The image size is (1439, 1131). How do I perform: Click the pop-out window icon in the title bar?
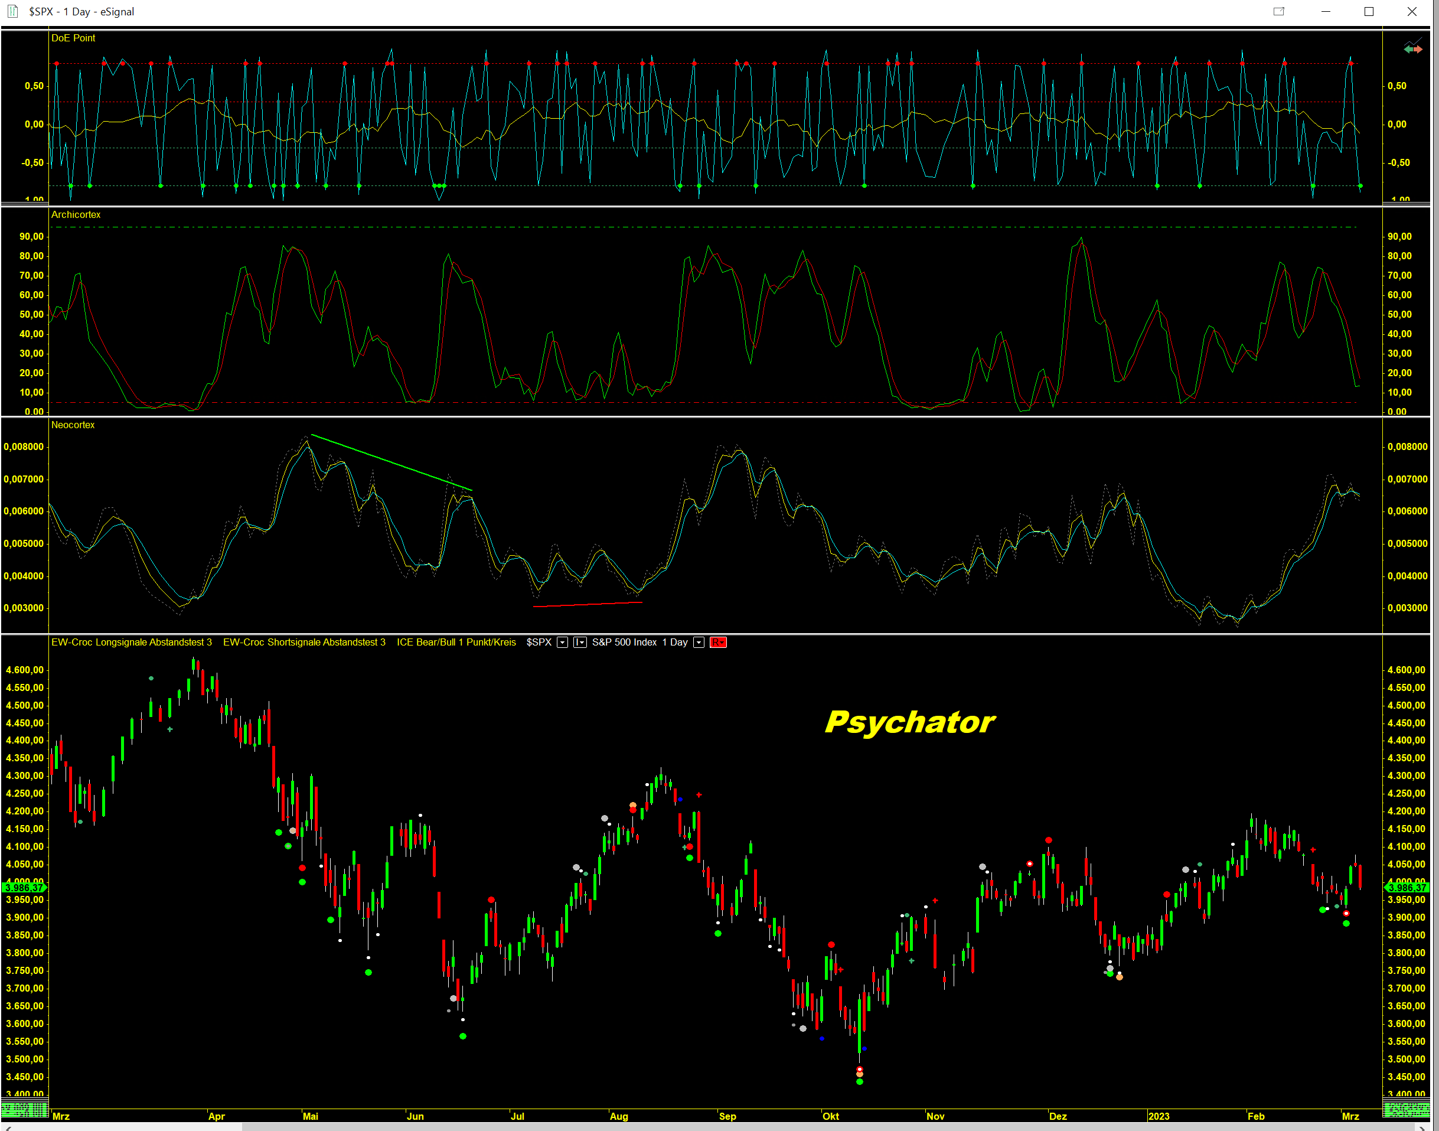click(1279, 11)
